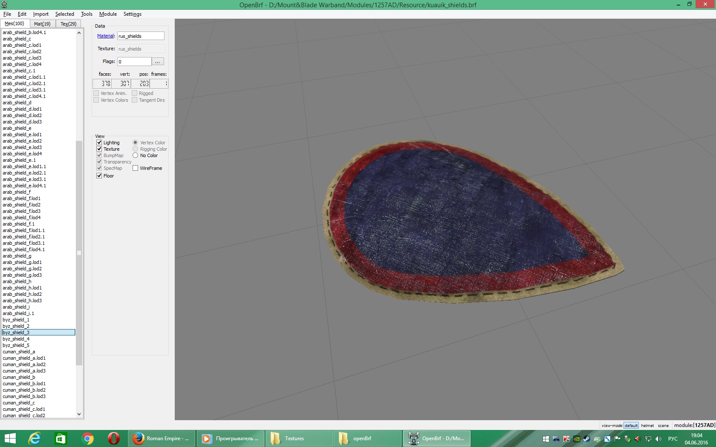This screenshot has height=447, width=716.
Task: Select the Rigging Color radio option
Action: 135,149
